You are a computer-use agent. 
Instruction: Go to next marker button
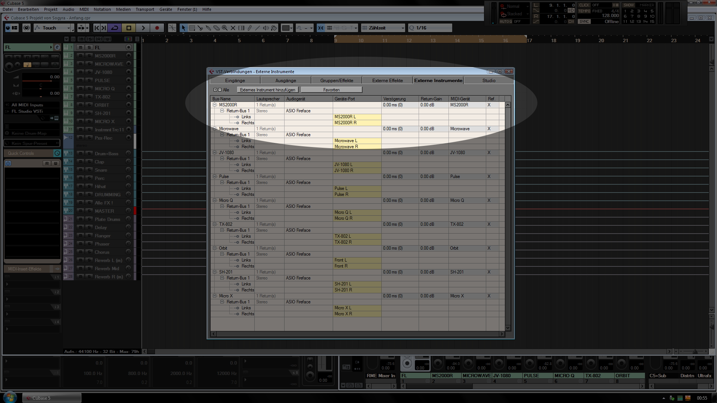104,28
